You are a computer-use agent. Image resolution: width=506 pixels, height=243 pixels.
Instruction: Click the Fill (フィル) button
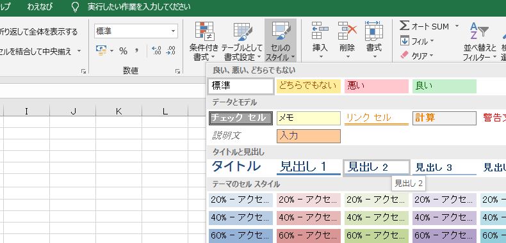click(x=417, y=42)
